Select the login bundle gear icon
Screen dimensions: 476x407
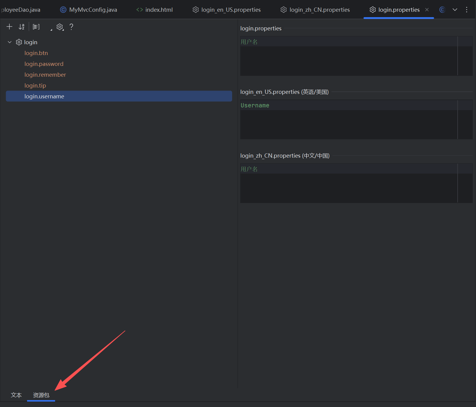[19, 42]
